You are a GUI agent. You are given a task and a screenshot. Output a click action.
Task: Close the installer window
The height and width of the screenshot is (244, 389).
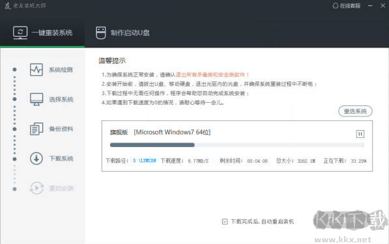[x=382, y=6]
